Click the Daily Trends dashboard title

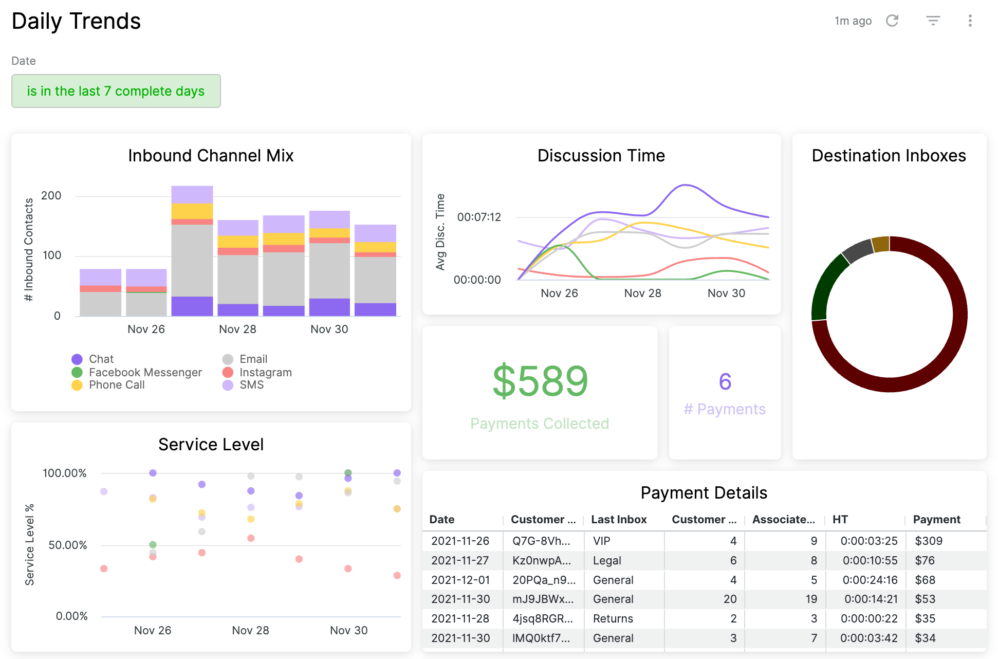point(76,21)
